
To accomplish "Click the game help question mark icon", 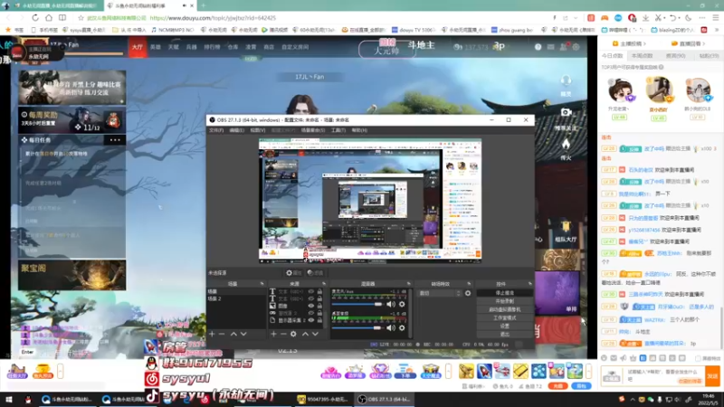I will click(538, 47).
